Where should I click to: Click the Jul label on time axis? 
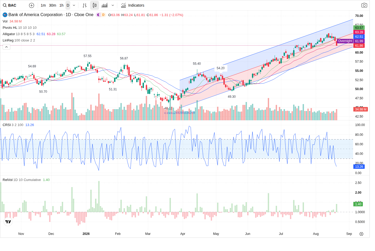281,234
